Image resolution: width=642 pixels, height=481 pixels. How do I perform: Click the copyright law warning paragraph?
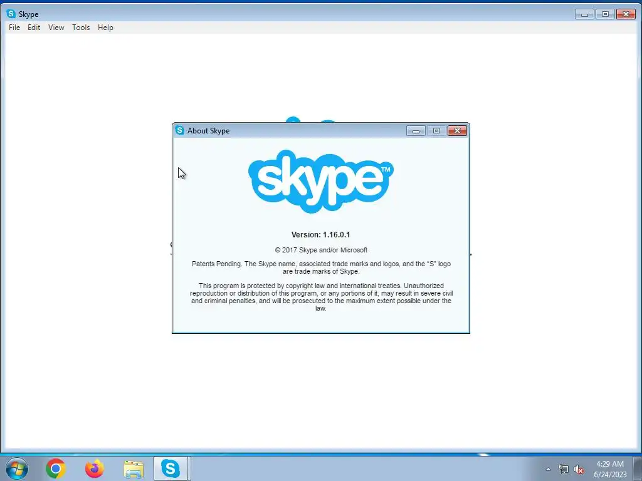point(321,297)
